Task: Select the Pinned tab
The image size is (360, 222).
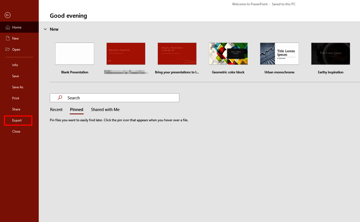Action: tap(76, 110)
